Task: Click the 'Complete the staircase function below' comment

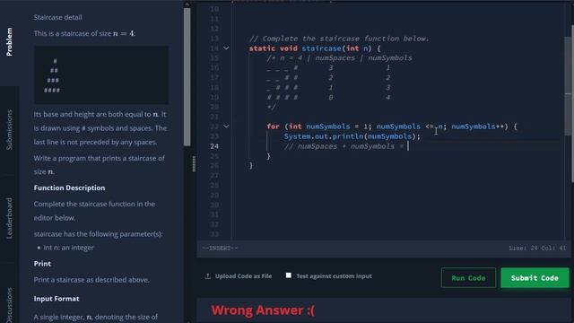Action: [339, 39]
